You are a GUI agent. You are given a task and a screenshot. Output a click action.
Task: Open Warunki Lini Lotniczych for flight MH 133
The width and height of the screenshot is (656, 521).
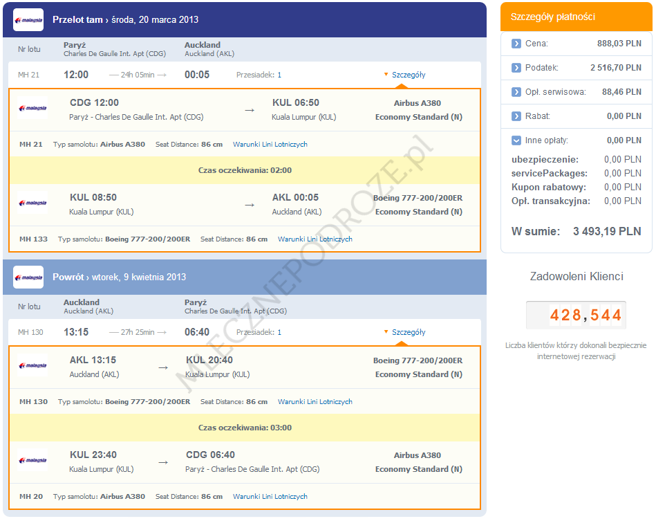[315, 239]
